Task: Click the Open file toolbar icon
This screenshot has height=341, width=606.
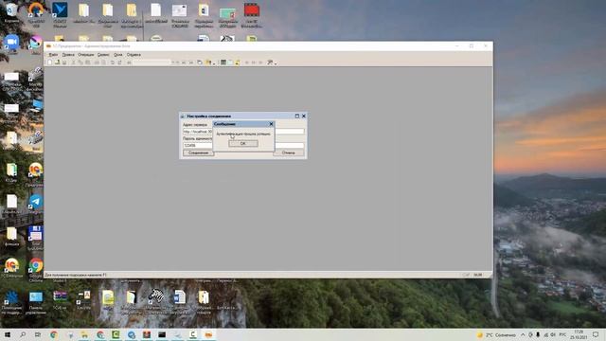Action: pyautogui.click(x=57, y=63)
